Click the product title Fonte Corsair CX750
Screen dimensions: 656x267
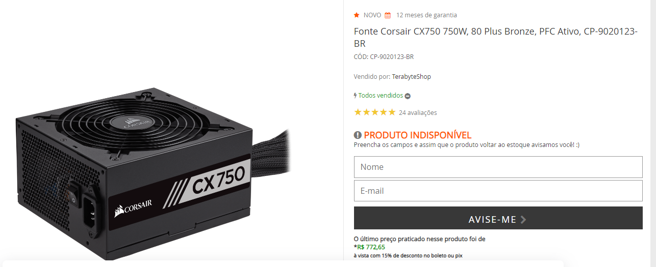[495, 37]
